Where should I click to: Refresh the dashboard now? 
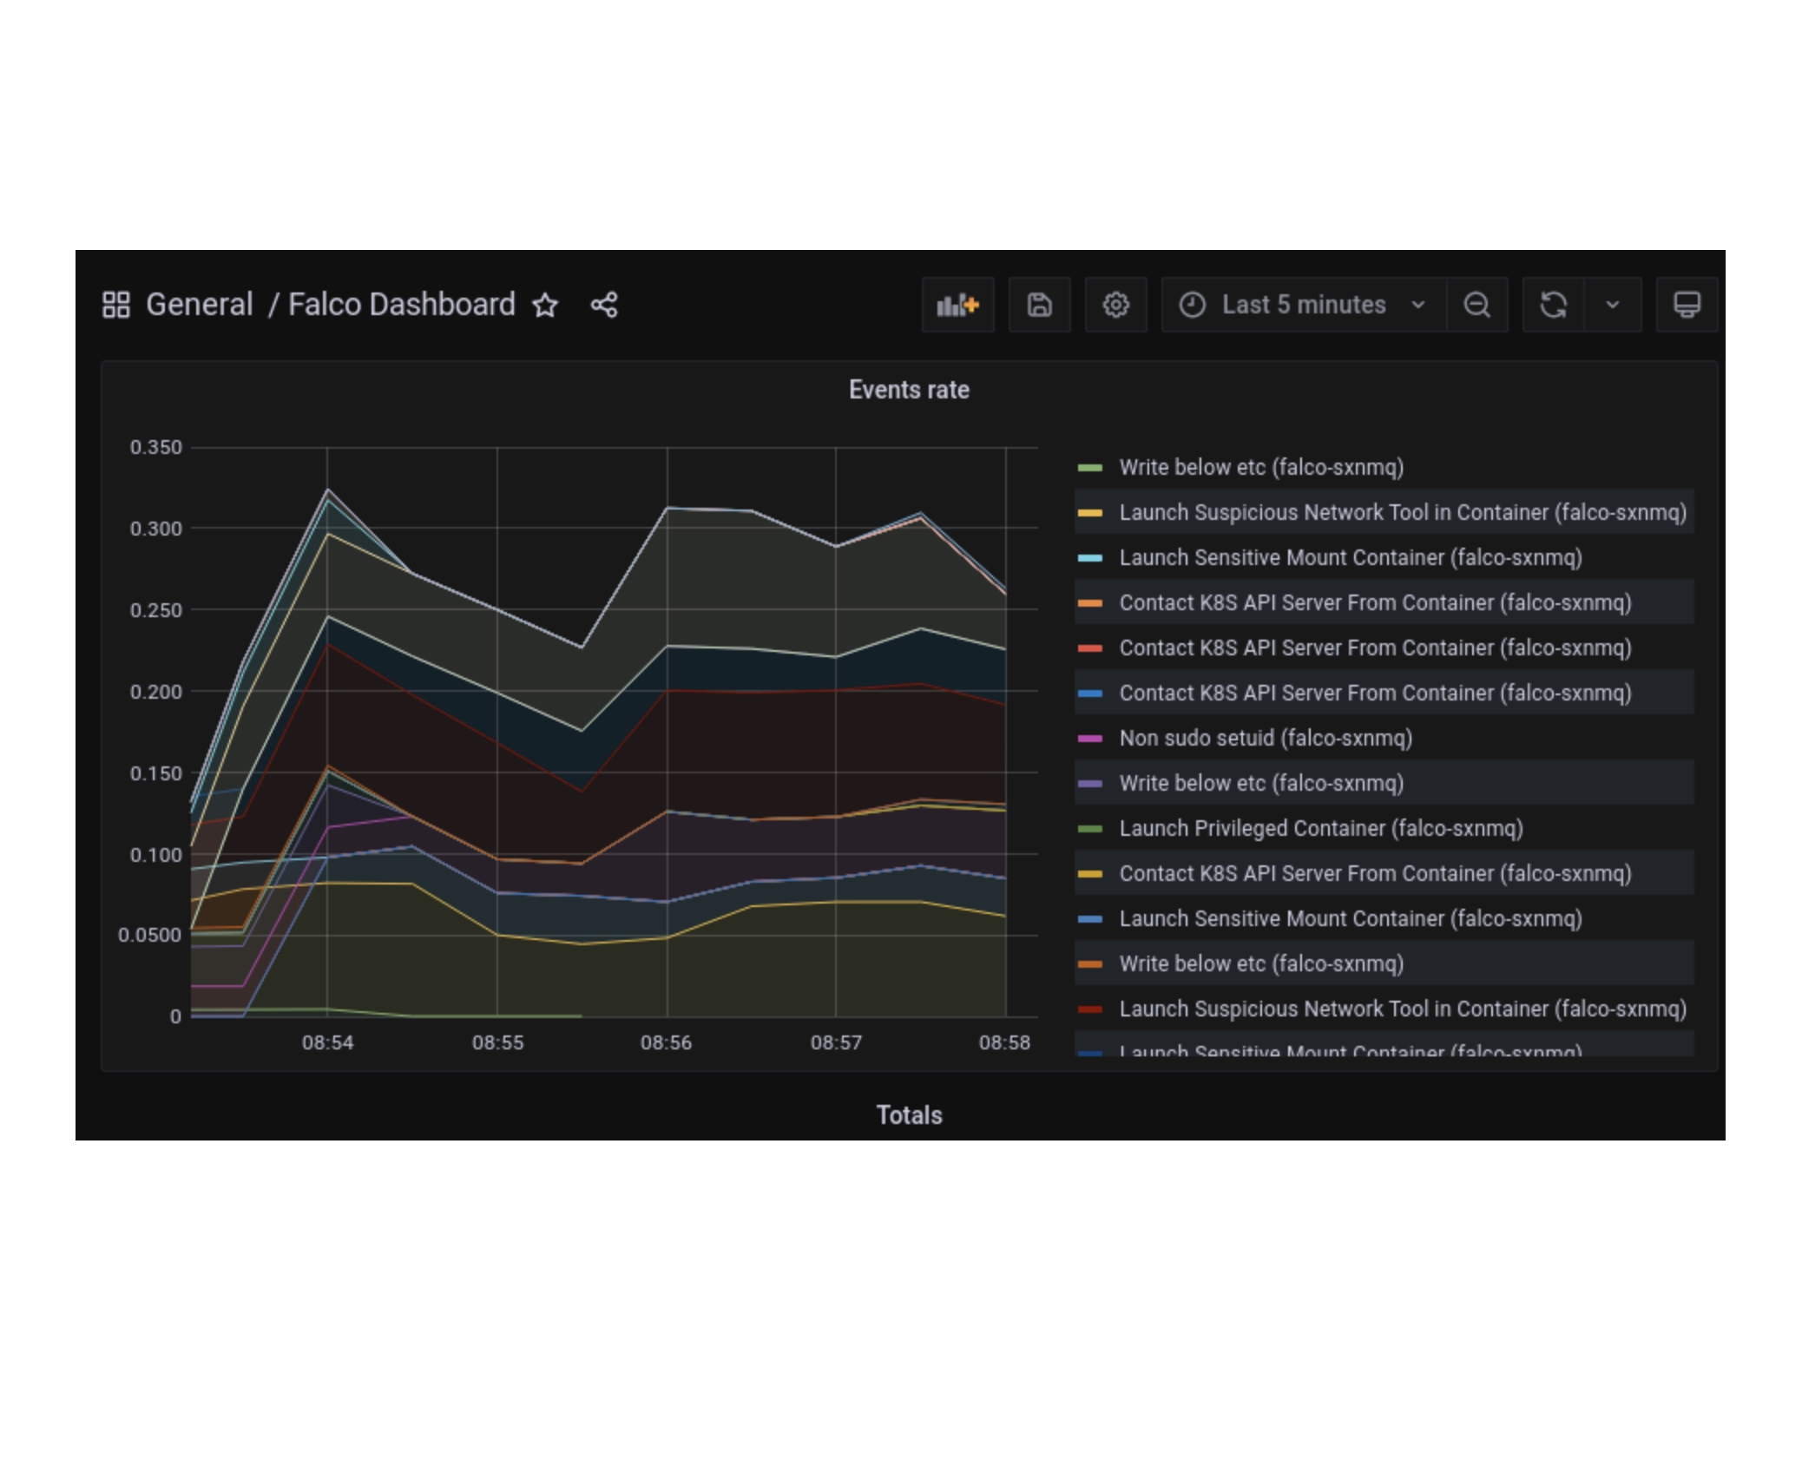point(1553,305)
